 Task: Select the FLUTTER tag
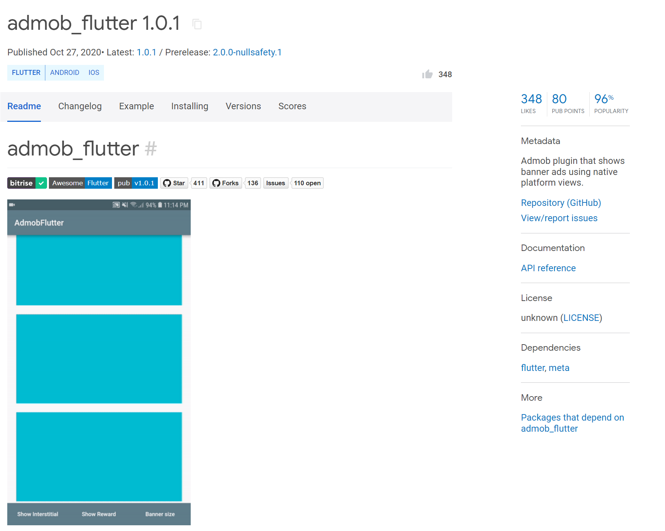point(26,73)
